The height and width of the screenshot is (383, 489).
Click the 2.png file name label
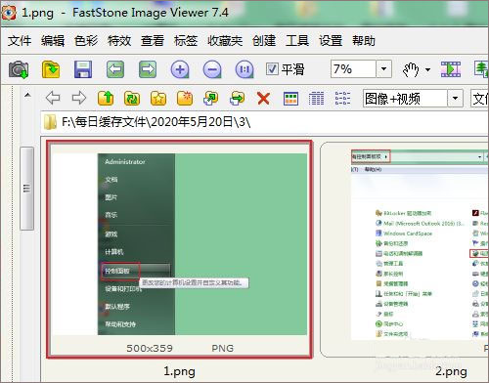point(451,371)
